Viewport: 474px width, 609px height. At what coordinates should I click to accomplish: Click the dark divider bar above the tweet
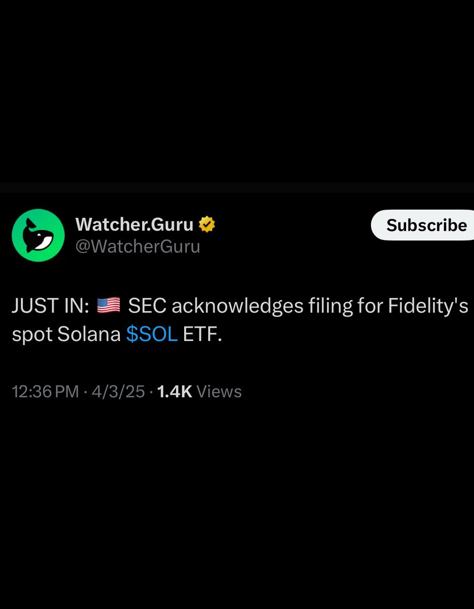(x=237, y=187)
